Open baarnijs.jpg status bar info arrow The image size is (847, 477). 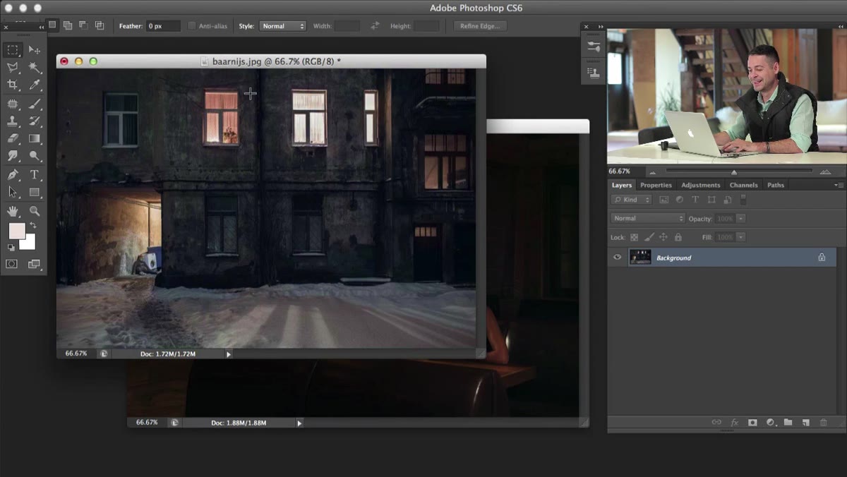pyautogui.click(x=229, y=354)
